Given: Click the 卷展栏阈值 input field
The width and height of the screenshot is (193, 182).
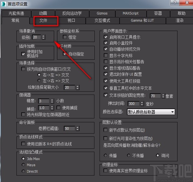Looking at the screenshot, I should coord(70,128).
